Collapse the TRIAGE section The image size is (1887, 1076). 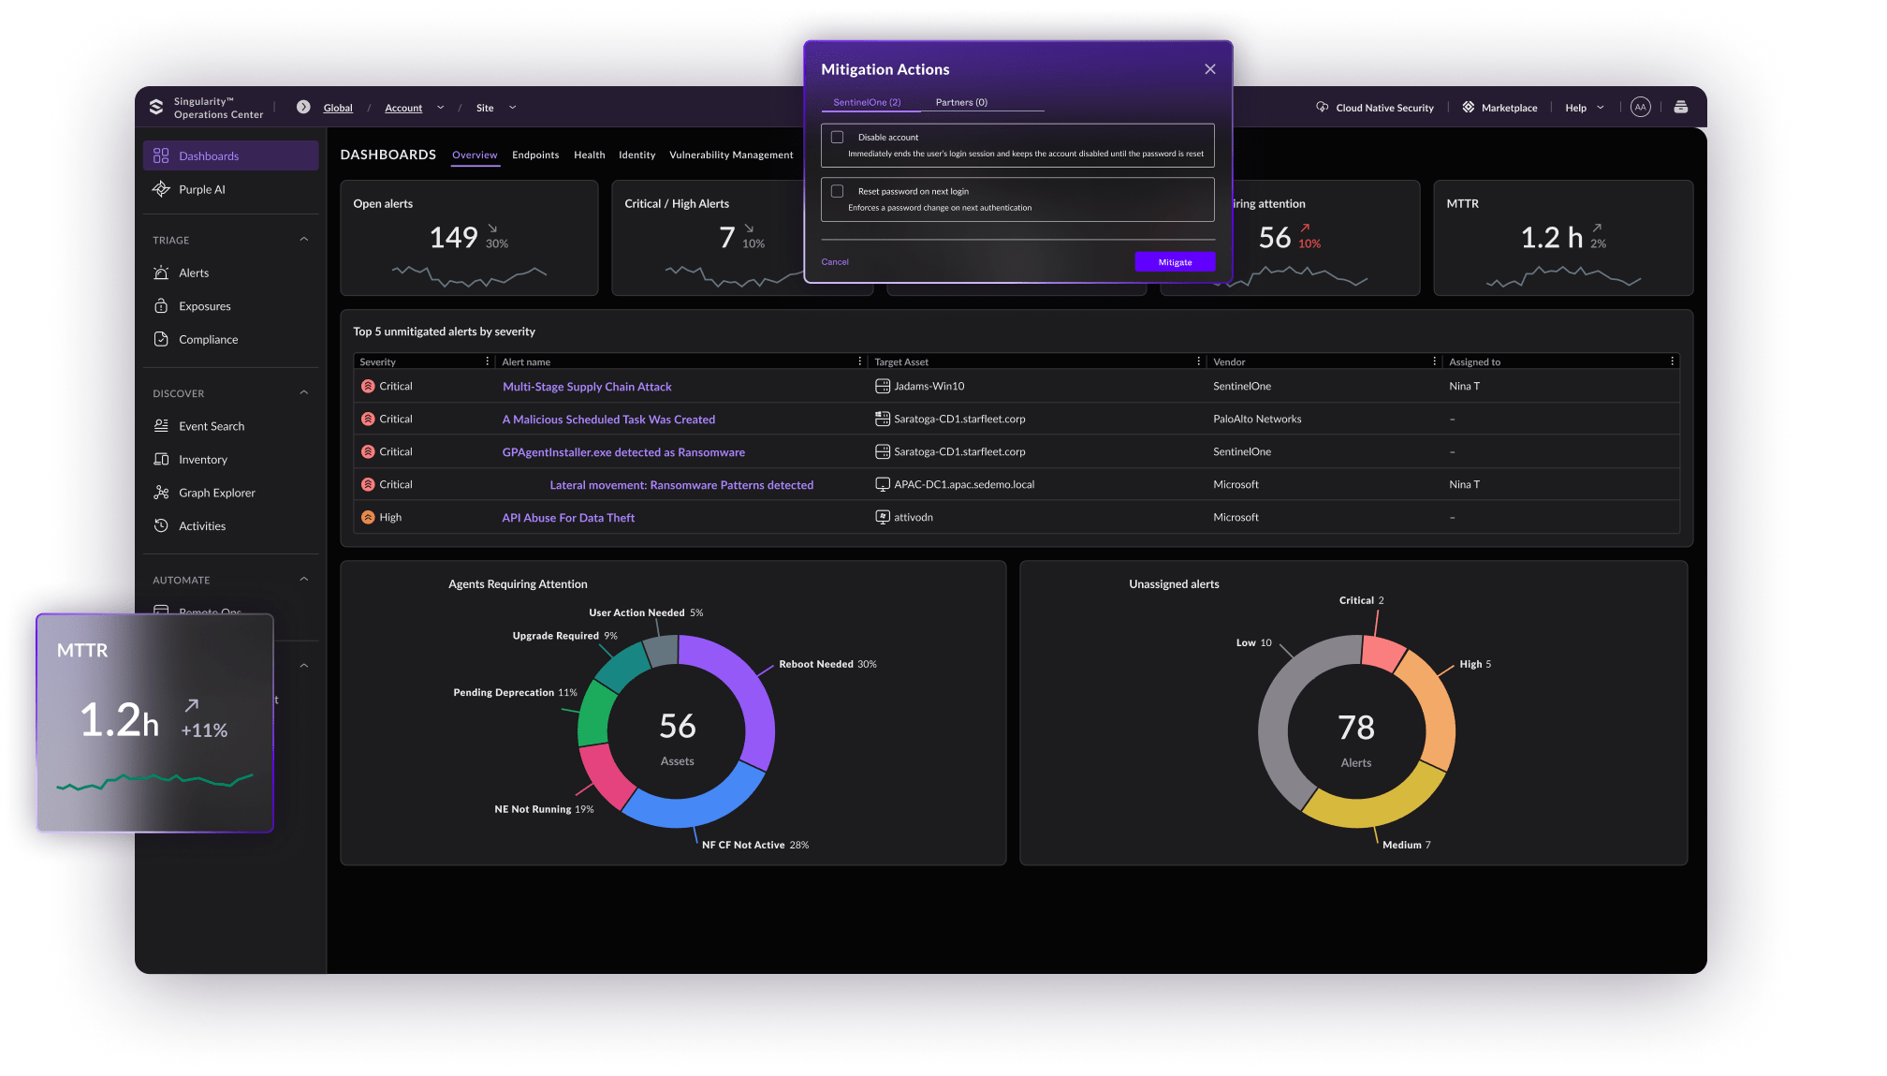303,240
